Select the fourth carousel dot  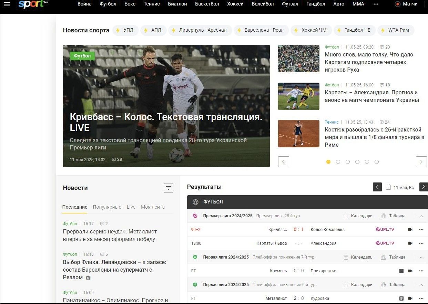tap(357, 162)
